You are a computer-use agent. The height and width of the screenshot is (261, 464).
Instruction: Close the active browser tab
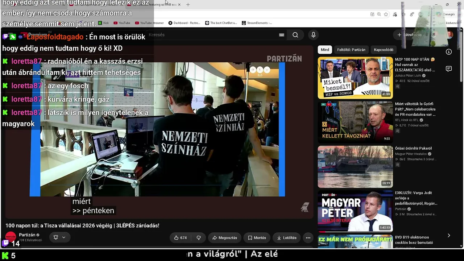click(179, 5)
